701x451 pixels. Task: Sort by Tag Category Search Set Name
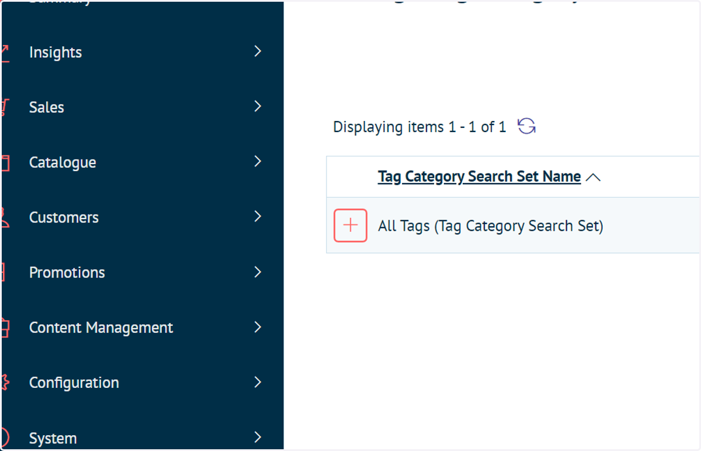[x=479, y=176]
